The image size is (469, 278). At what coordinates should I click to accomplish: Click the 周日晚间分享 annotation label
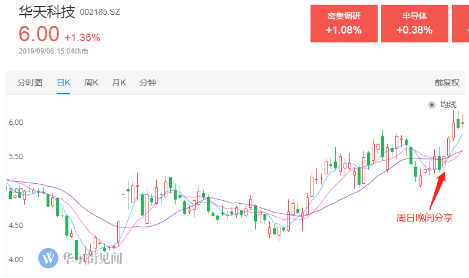(x=424, y=217)
